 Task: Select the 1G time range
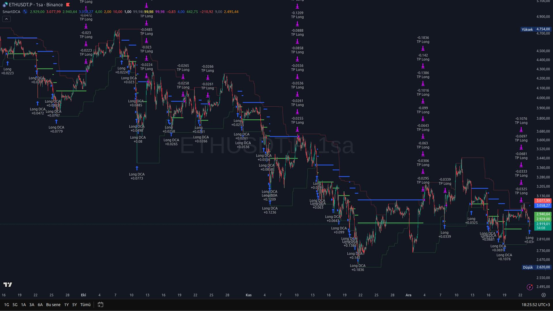pos(6,305)
